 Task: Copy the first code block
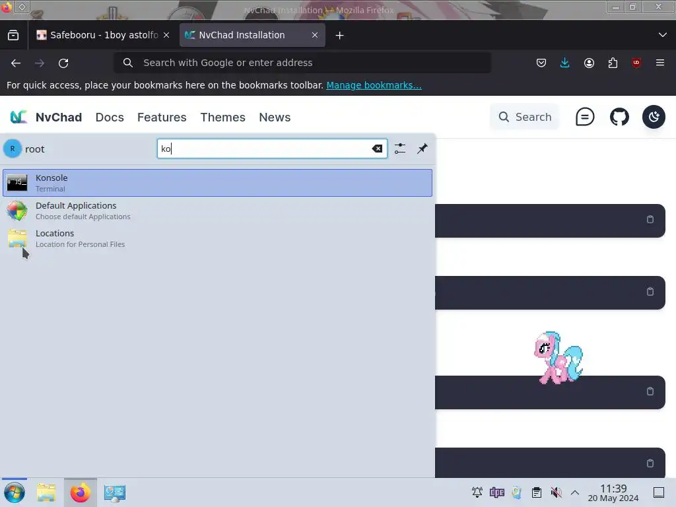[x=650, y=219]
